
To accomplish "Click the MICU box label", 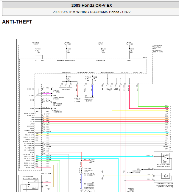I will click(x=145, y=57).
